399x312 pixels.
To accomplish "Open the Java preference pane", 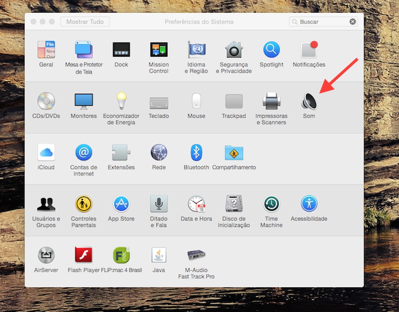I will pyautogui.click(x=159, y=255).
